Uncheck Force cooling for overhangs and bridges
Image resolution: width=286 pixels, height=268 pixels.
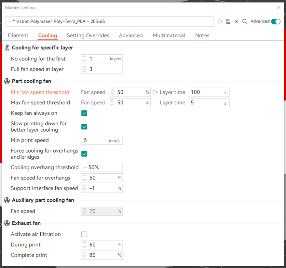click(84, 154)
